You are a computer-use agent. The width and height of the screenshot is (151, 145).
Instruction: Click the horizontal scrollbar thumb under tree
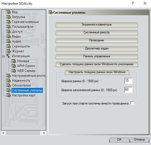(23, 133)
